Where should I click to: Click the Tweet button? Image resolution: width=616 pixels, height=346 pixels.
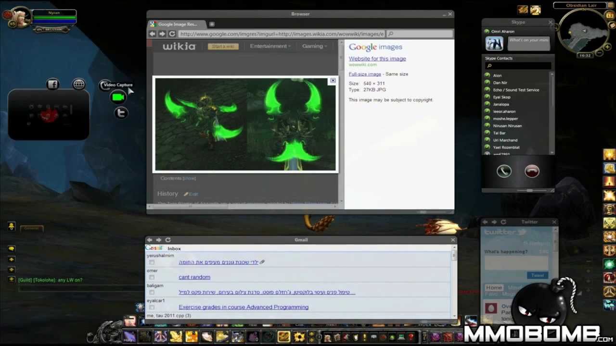(x=537, y=275)
